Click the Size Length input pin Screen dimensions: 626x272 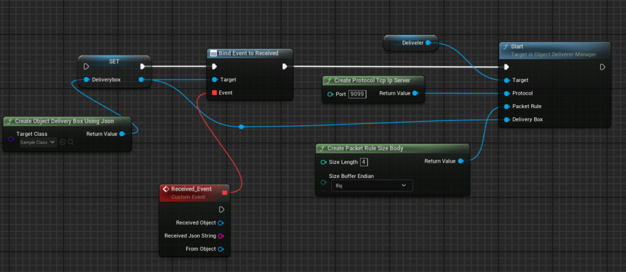(323, 162)
